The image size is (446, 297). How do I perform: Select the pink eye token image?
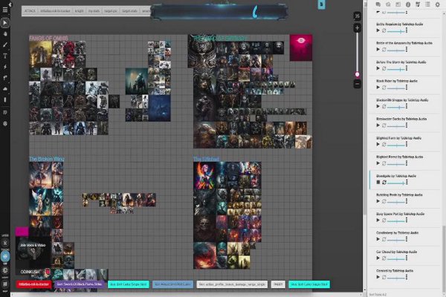coord(301,48)
